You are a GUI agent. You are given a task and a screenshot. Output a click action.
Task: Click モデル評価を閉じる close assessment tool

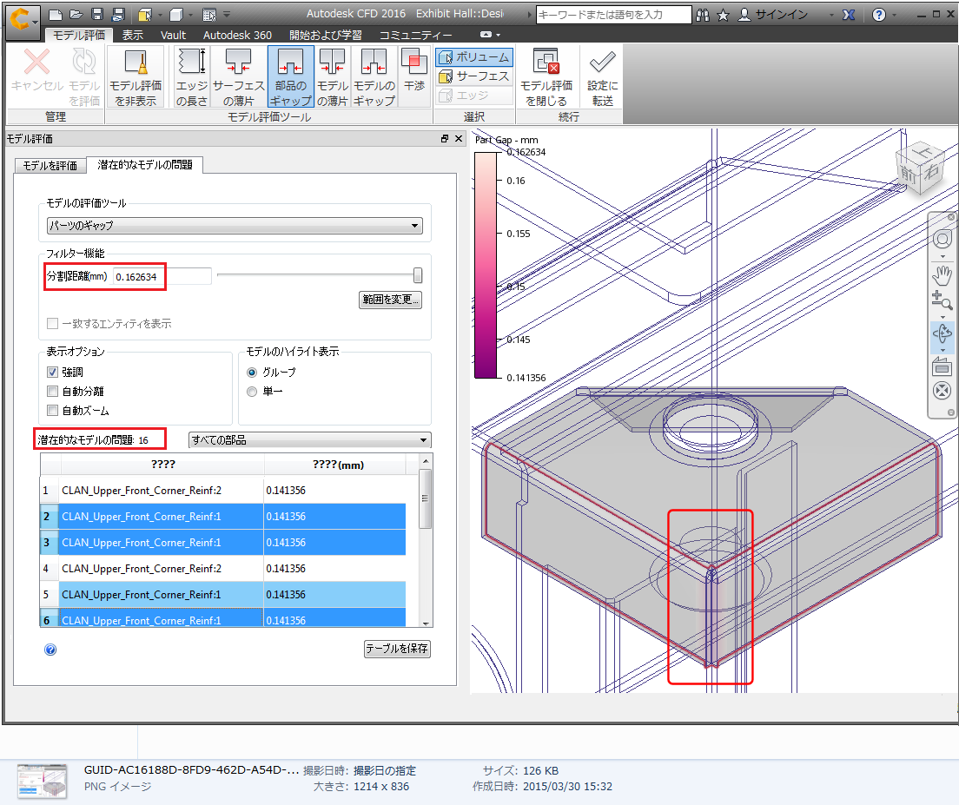[x=546, y=77]
